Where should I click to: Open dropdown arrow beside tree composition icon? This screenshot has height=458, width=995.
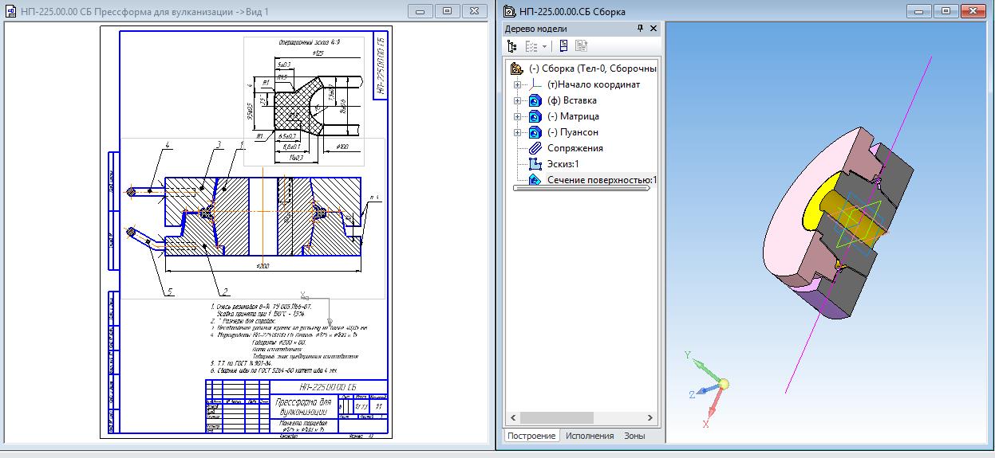[x=544, y=47]
